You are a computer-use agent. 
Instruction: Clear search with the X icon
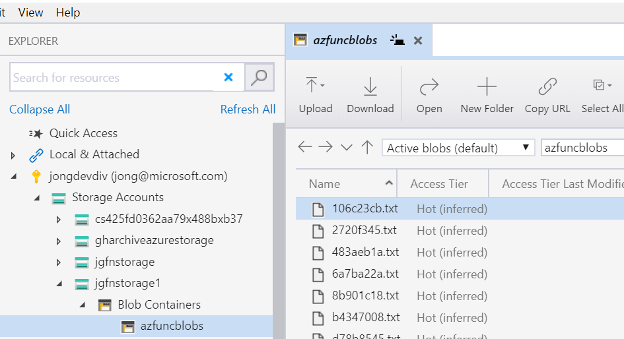tap(228, 77)
